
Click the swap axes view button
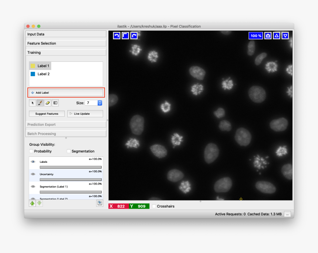(125, 36)
